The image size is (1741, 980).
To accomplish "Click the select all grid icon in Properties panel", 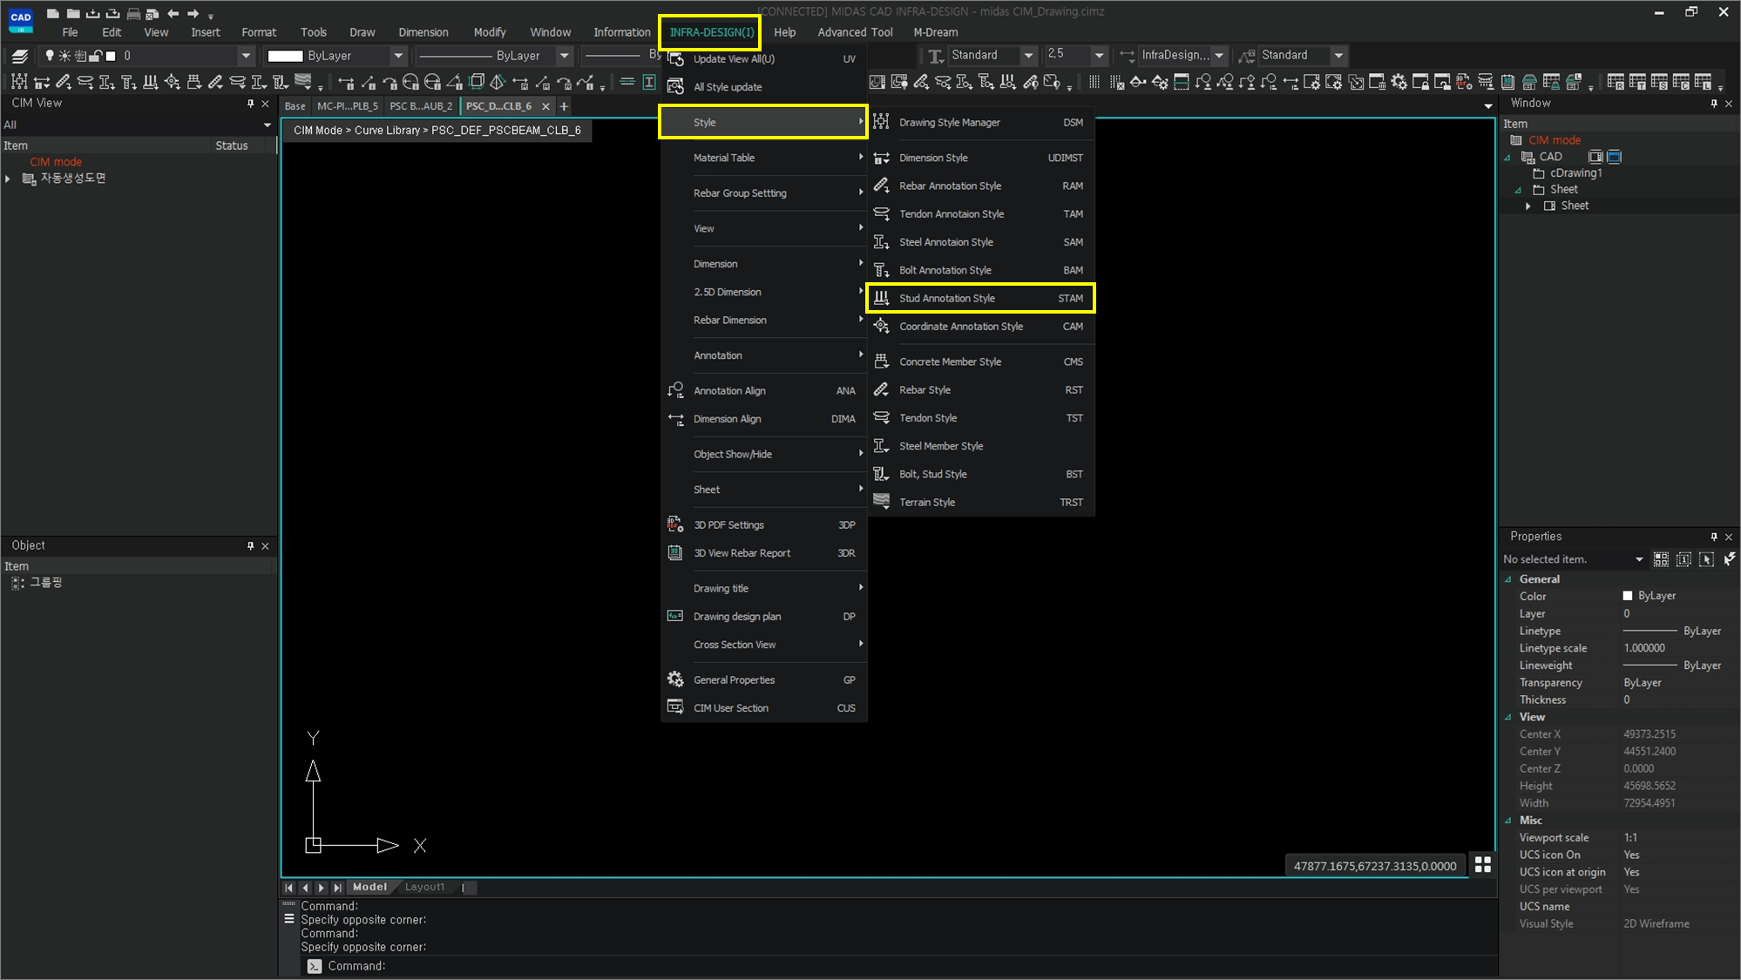I will coord(1661,559).
